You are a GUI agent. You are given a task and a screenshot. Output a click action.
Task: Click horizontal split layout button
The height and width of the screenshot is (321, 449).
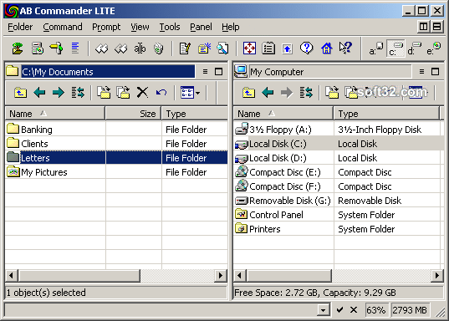(x=436, y=27)
